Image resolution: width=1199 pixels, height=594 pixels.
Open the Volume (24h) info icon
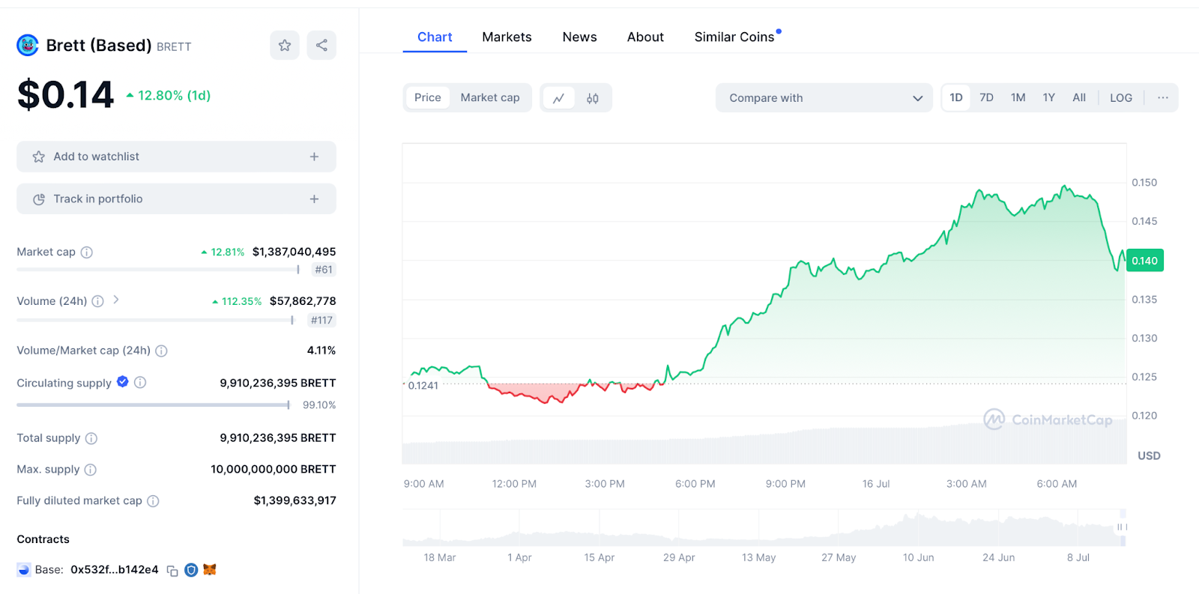(x=97, y=301)
